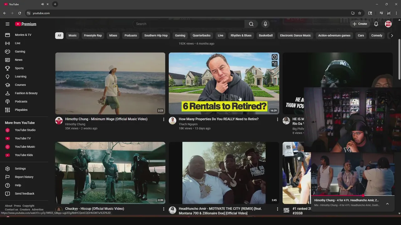401x225 pixels.
Task: Open the Minimum Wage beach thumbnail
Action: click(110, 83)
